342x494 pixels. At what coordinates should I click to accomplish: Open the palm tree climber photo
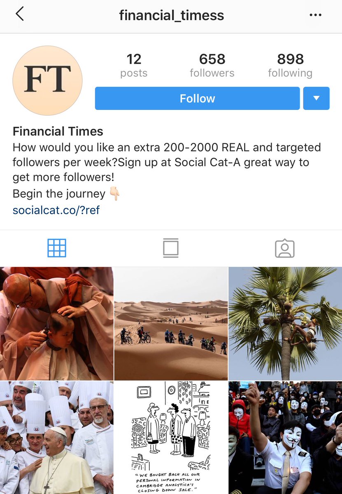click(x=285, y=323)
